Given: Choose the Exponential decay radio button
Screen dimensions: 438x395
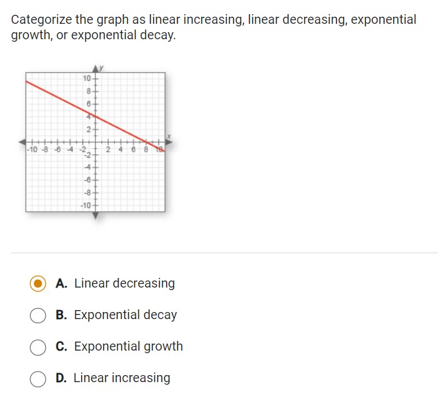Looking at the screenshot, I should pyautogui.click(x=38, y=315).
